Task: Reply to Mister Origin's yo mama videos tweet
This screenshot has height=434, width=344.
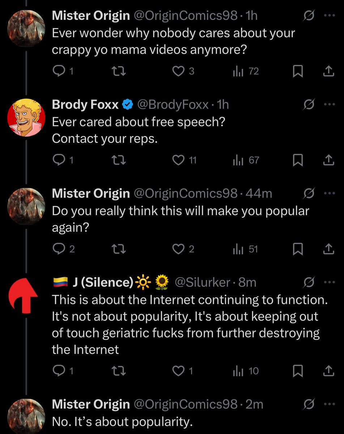Action: pyautogui.click(x=59, y=72)
